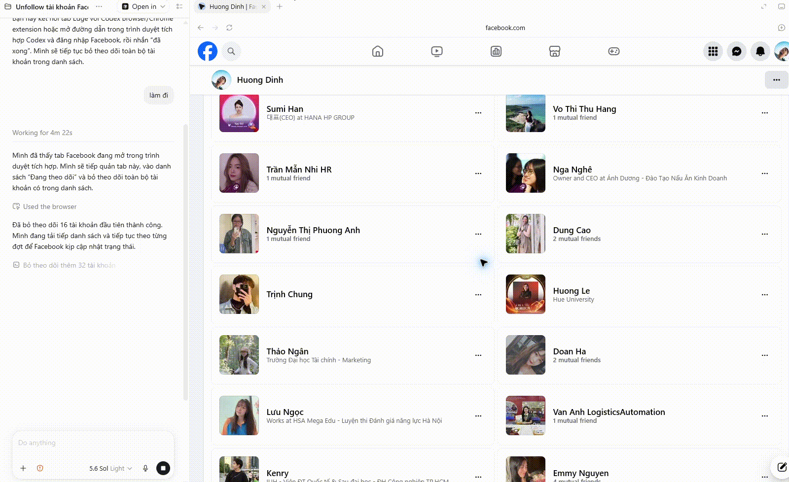Focus the Do anything input field
This screenshot has height=482, width=789.
(x=93, y=443)
